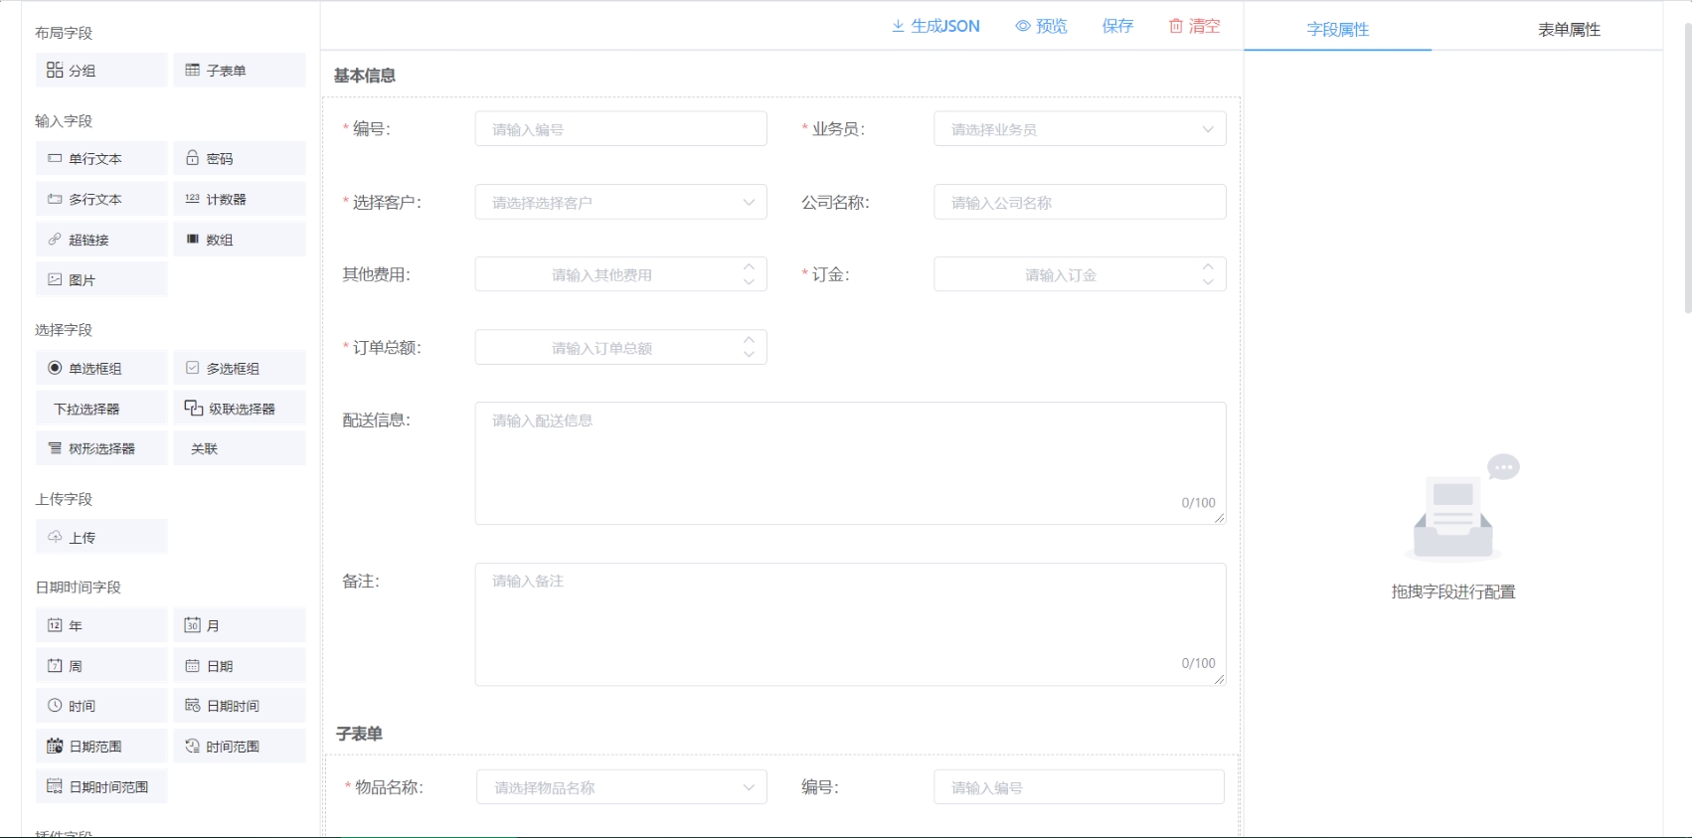Choose the 日期范围 calendar icon field
1692x838 pixels.
pyautogui.click(x=55, y=747)
